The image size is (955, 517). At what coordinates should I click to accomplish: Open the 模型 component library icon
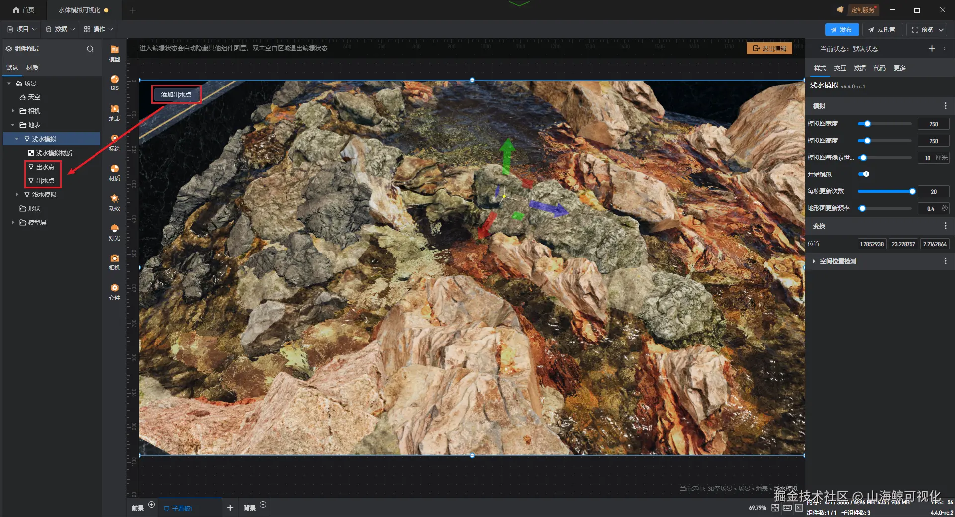click(x=114, y=53)
